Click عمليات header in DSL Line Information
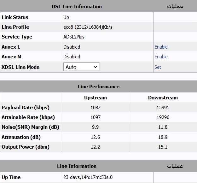197x183 pixels. pyautogui.click(x=175, y=7)
